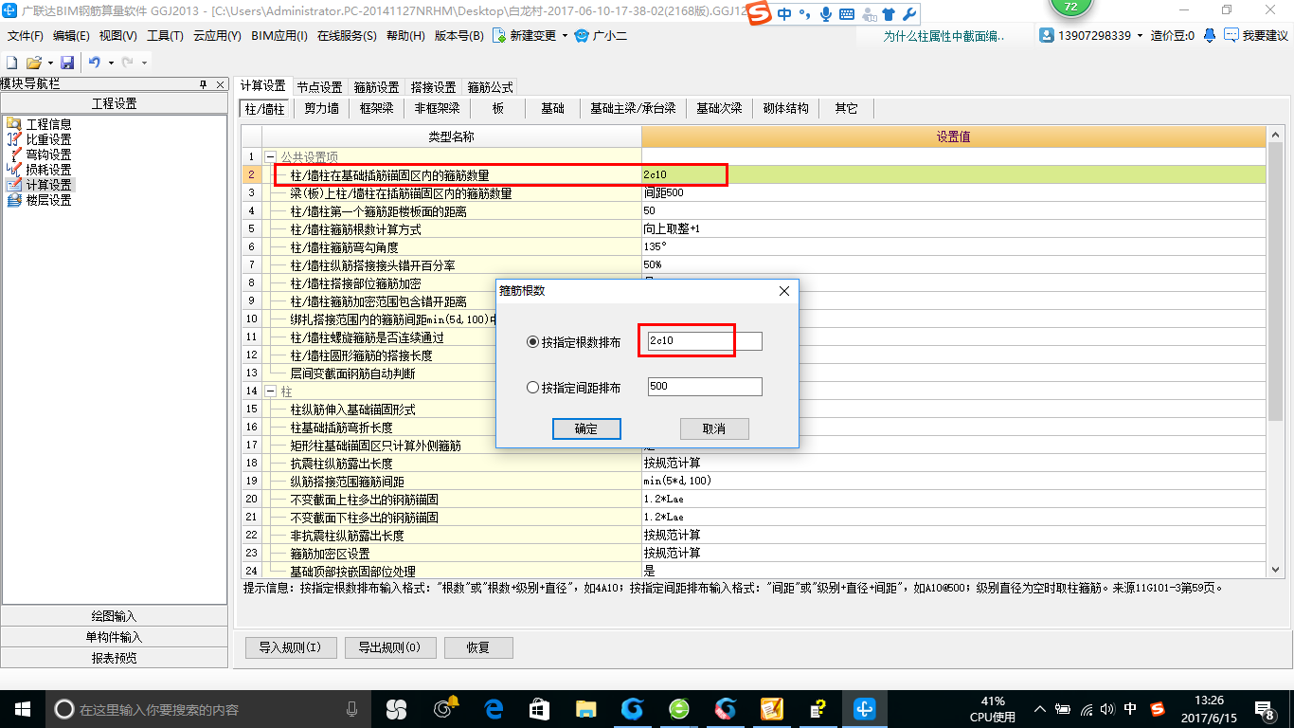Open File Explorer from taskbar
Image resolution: width=1294 pixels, height=728 pixels.
coord(586,708)
